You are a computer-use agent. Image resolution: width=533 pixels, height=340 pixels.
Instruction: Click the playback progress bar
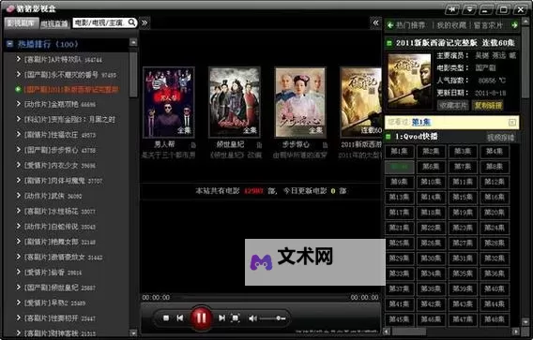point(260,297)
